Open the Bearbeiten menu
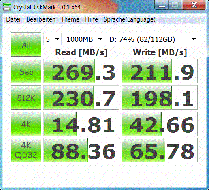Image resolution: width=209 pixels, height=190 pixels. click(41, 19)
